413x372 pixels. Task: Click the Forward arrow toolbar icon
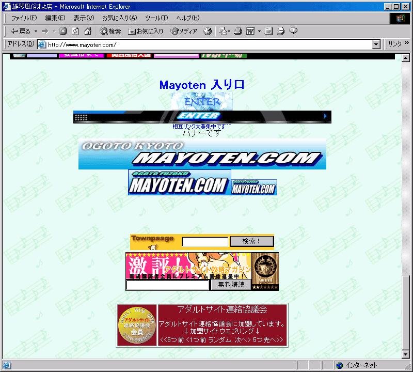tap(45, 32)
